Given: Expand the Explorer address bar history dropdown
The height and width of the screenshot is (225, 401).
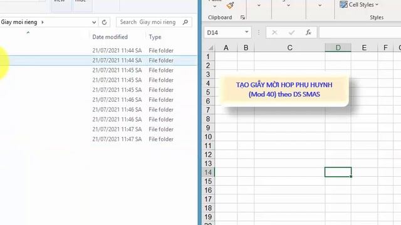Looking at the screenshot, I should 94,22.
